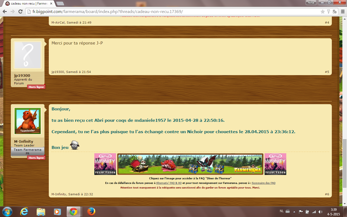
Task: Show hidden system tray icons
Action: (294, 212)
